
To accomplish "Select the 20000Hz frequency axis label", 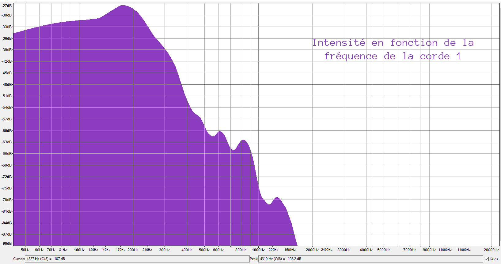I will (x=491, y=250).
